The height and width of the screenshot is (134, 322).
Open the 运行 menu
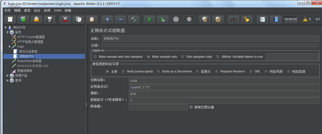(x=37, y=10)
